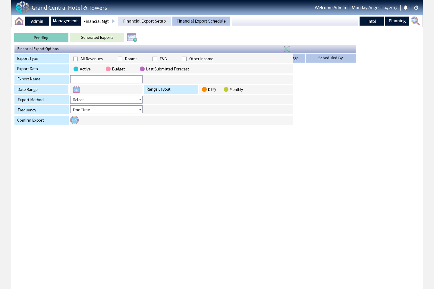
Task: Open the magnifier search icon
Action: (x=415, y=21)
